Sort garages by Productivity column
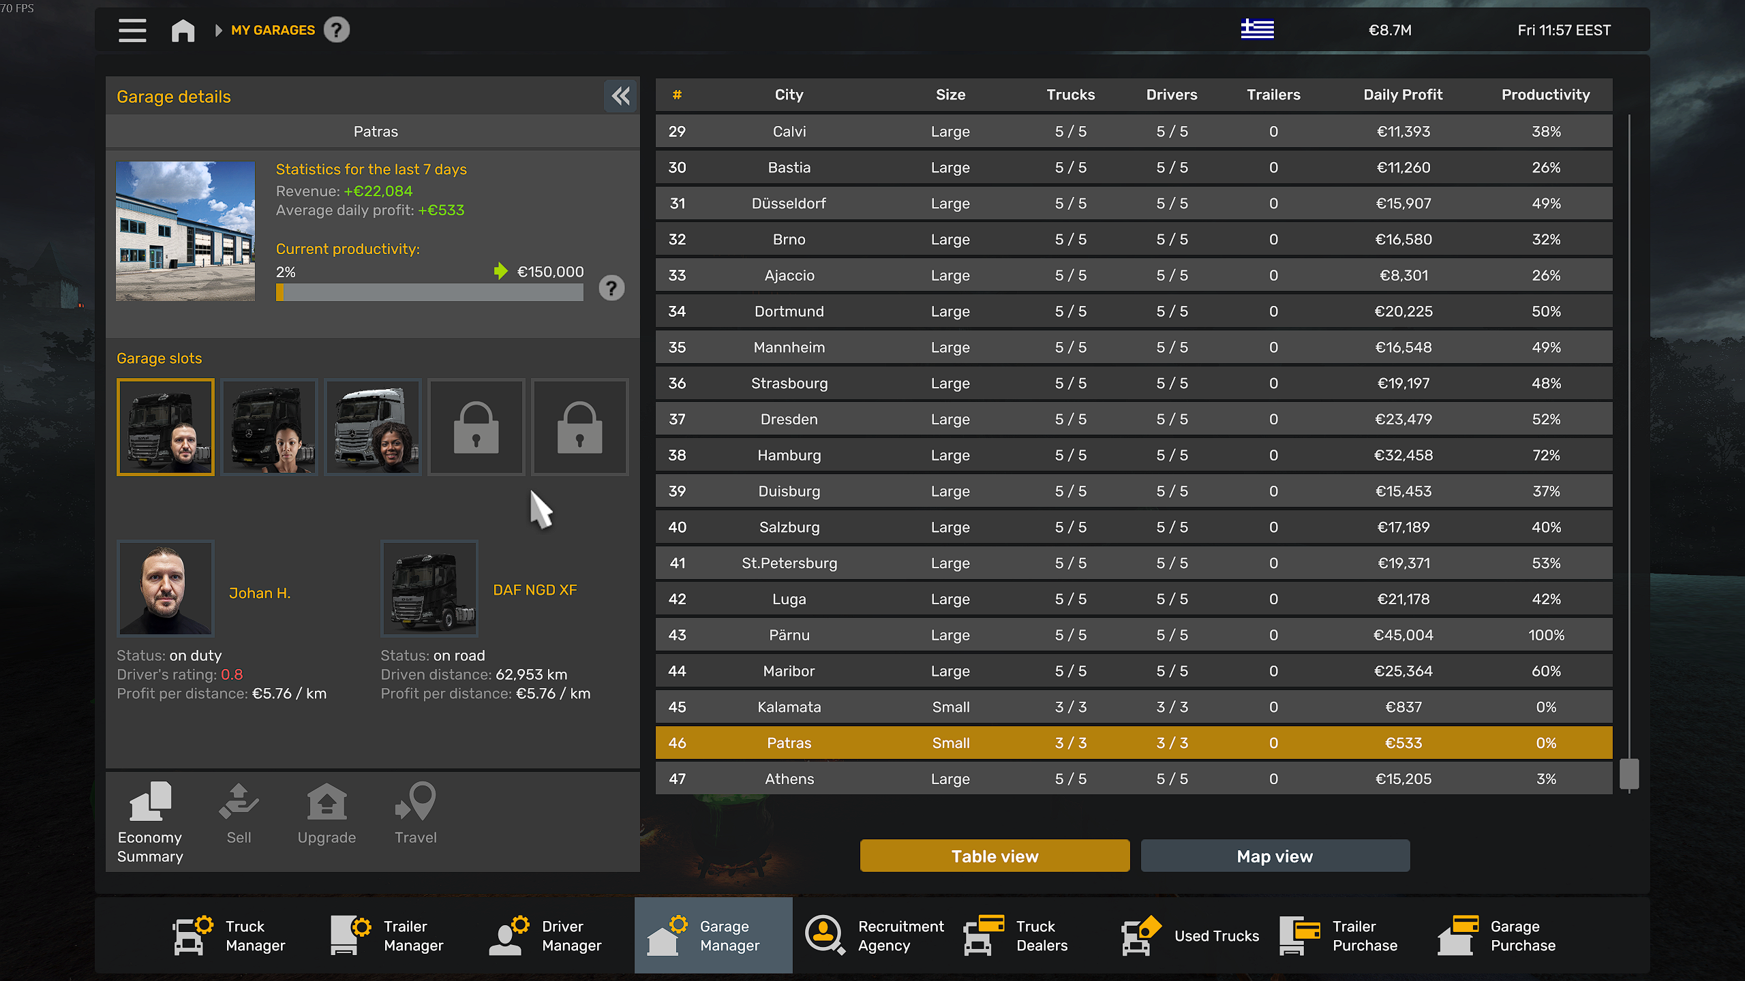Image resolution: width=1745 pixels, height=981 pixels. 1545,95
